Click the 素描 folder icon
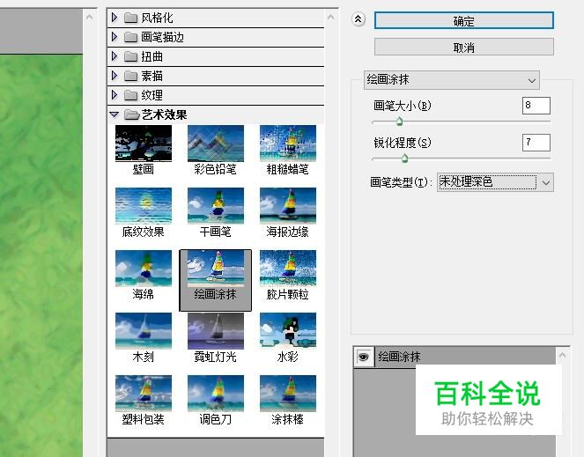Viewport: 584px width, 457px height. click(x=130, y=76)
